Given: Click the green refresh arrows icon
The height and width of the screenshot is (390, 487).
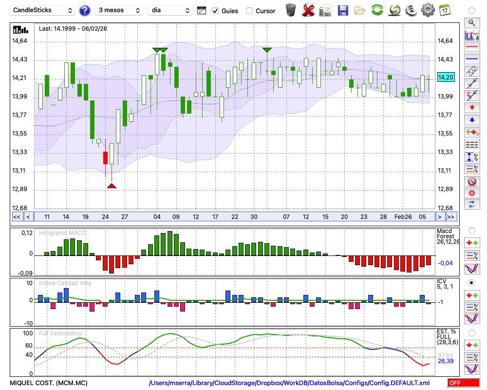Looking at the screenshot, I should coord(377,10).
